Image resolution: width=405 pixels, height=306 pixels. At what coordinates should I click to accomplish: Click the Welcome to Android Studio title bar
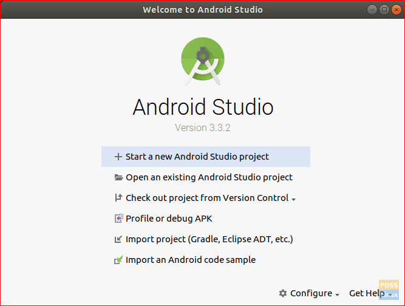coord(203,10)
